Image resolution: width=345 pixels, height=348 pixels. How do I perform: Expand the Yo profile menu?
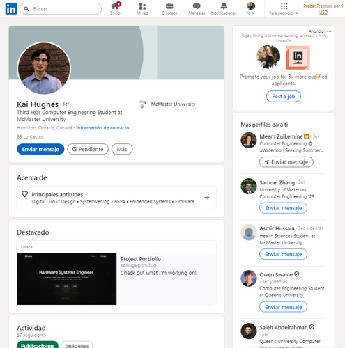coord(250,8)
